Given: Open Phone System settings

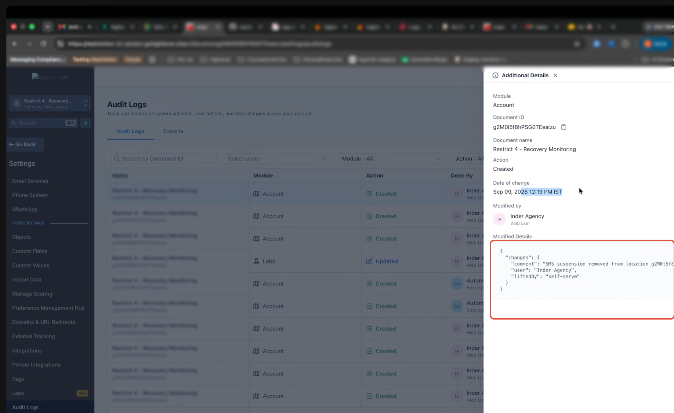Looking at the screenshot, I should point(30,195).
